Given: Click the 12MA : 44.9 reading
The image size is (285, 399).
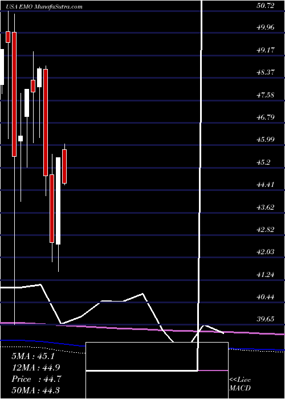Looking at the screenshot, I should click(36, 368).
